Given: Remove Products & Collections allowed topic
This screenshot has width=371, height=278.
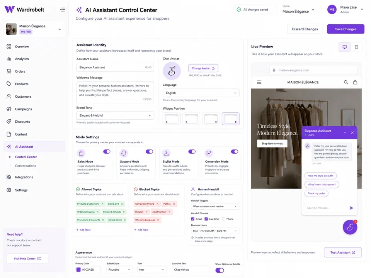Looking at the screenshot, I should pos(102,204).
